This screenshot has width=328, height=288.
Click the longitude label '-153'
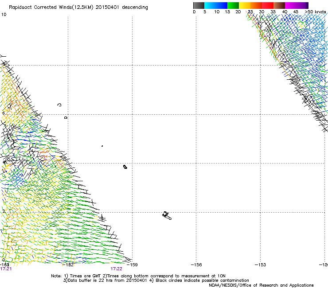pos(260,265)
